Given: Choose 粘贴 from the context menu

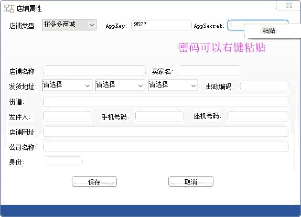Looking at the screenshot, I should (x=269, y=31).
